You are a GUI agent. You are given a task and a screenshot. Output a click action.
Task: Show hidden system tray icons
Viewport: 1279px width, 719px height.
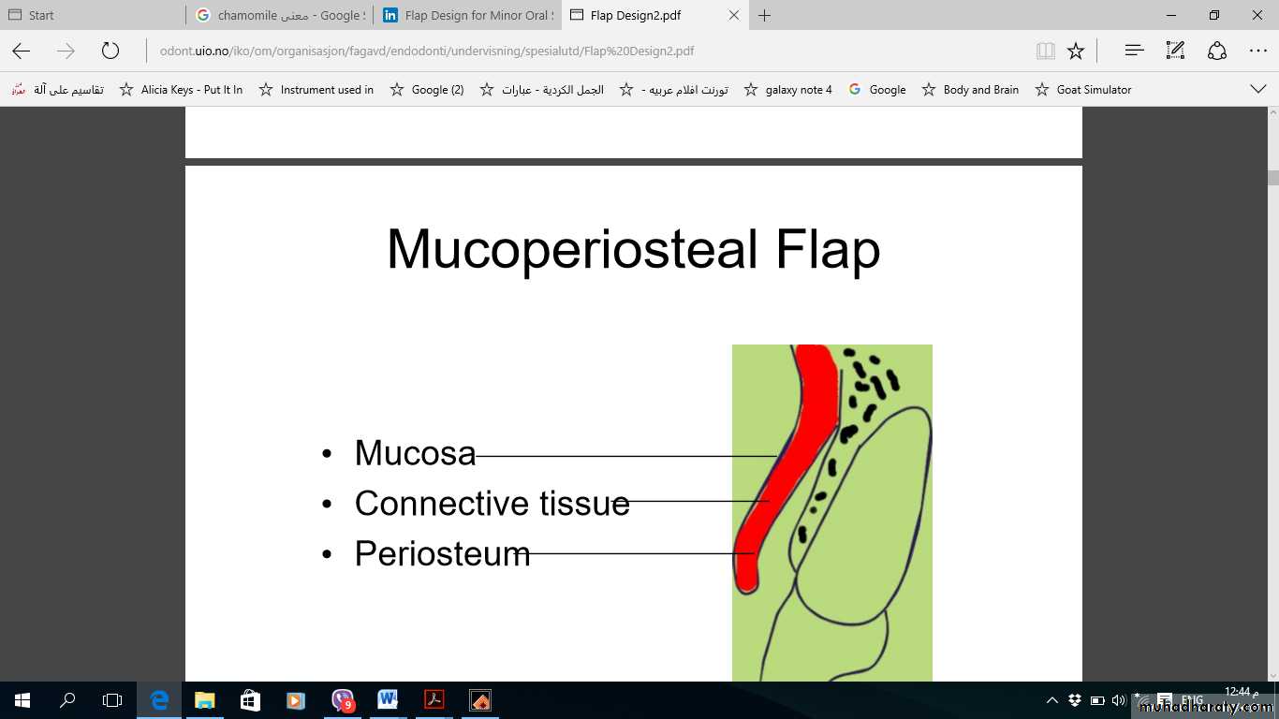(1051, 700)
